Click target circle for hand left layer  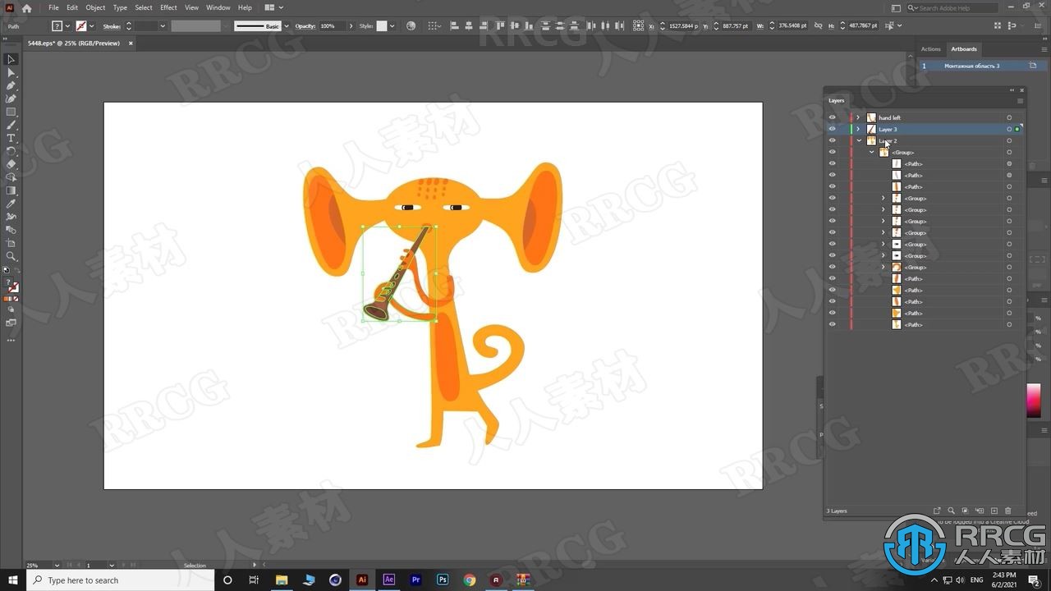(1009, 117)
